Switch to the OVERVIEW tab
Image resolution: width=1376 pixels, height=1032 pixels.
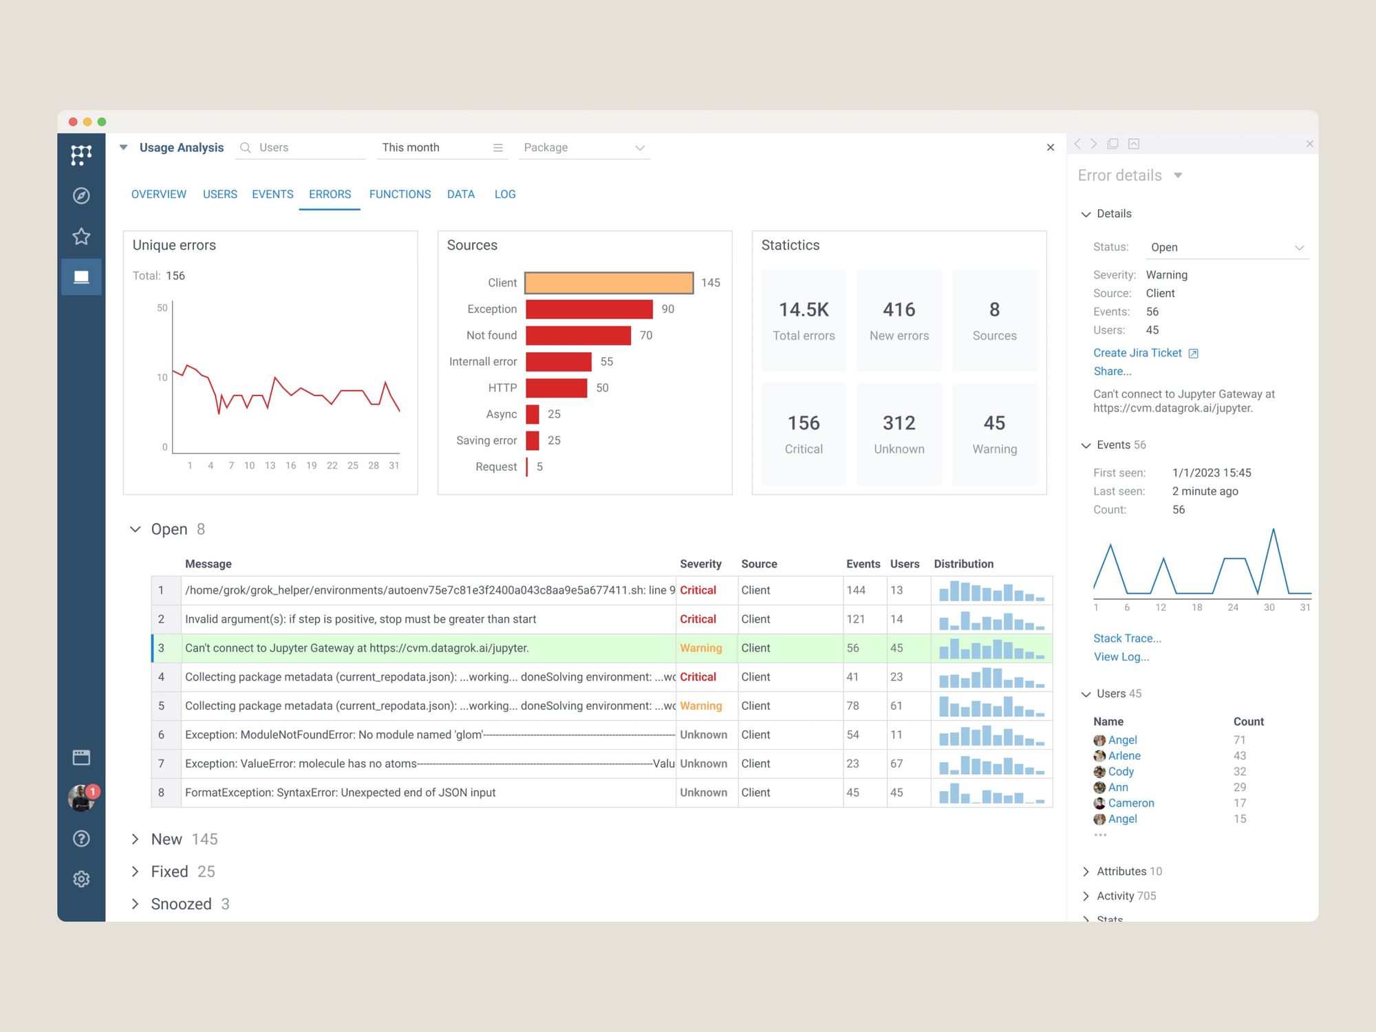(158, 195)
